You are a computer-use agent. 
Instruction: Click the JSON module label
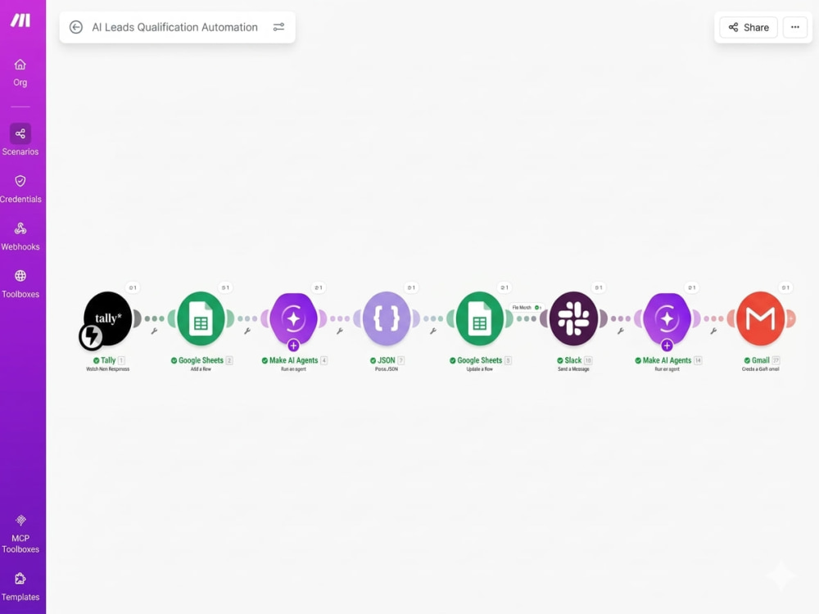tap(387, 360)
